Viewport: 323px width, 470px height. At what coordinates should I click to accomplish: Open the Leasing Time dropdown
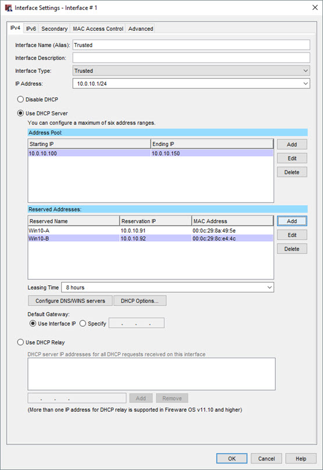tap(168, 287)
